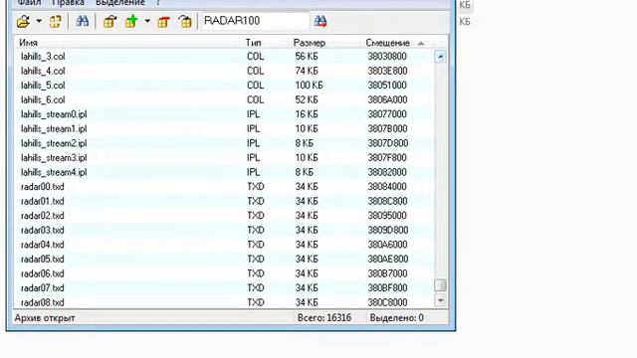Click the Find next binoculars icon after search box

tap(320, 21)
